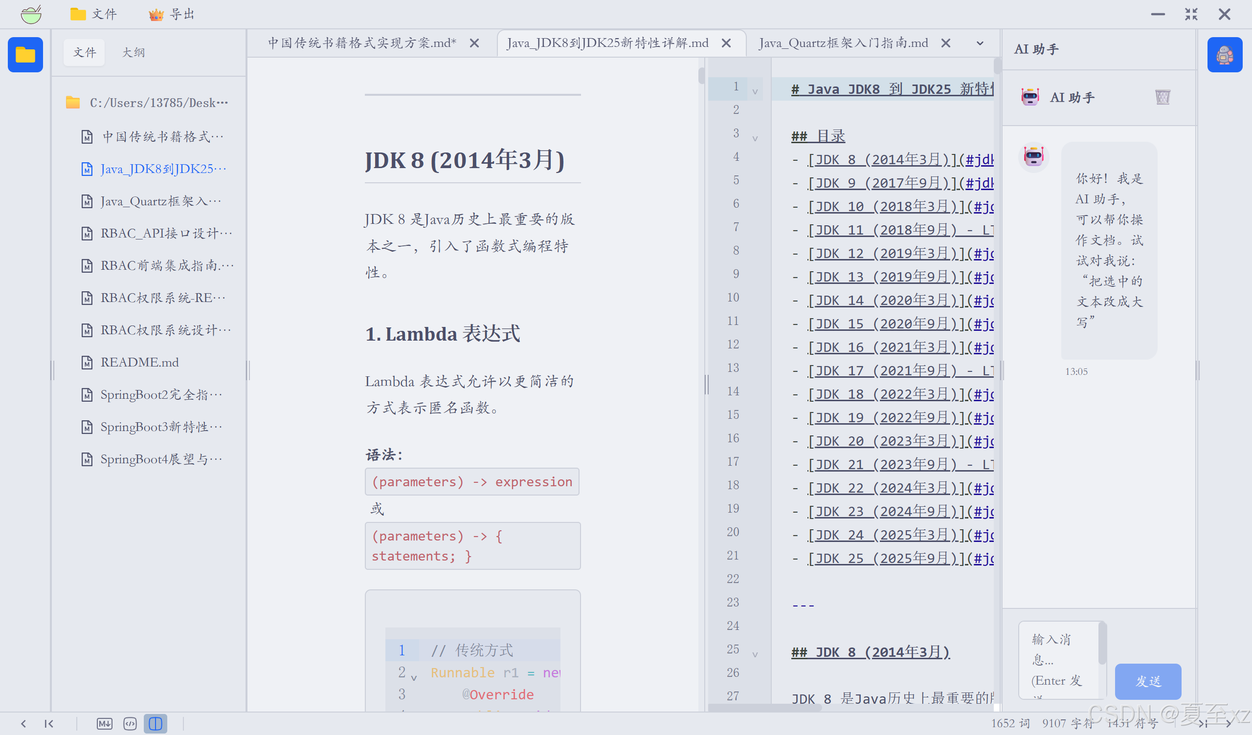Screen dimensions: 1252x735
Task: Collapse left panel with first-page arrow icon
Action: tap(49, 724)
